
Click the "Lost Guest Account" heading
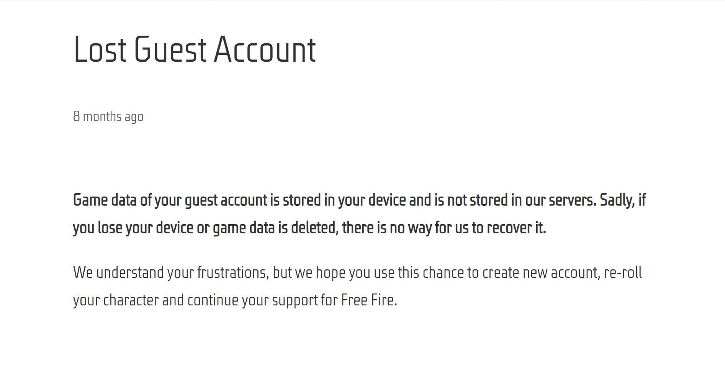(194, 49)
